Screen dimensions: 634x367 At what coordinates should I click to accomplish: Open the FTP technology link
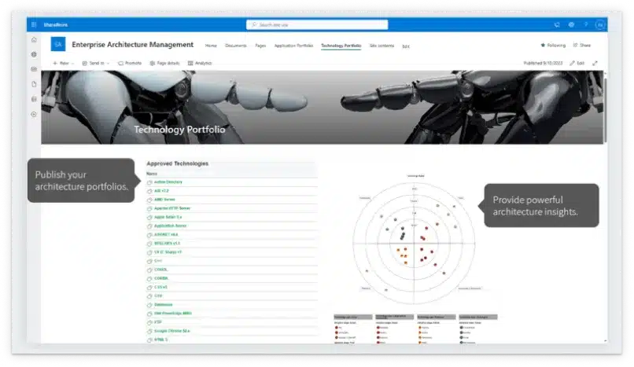(157, 322)
